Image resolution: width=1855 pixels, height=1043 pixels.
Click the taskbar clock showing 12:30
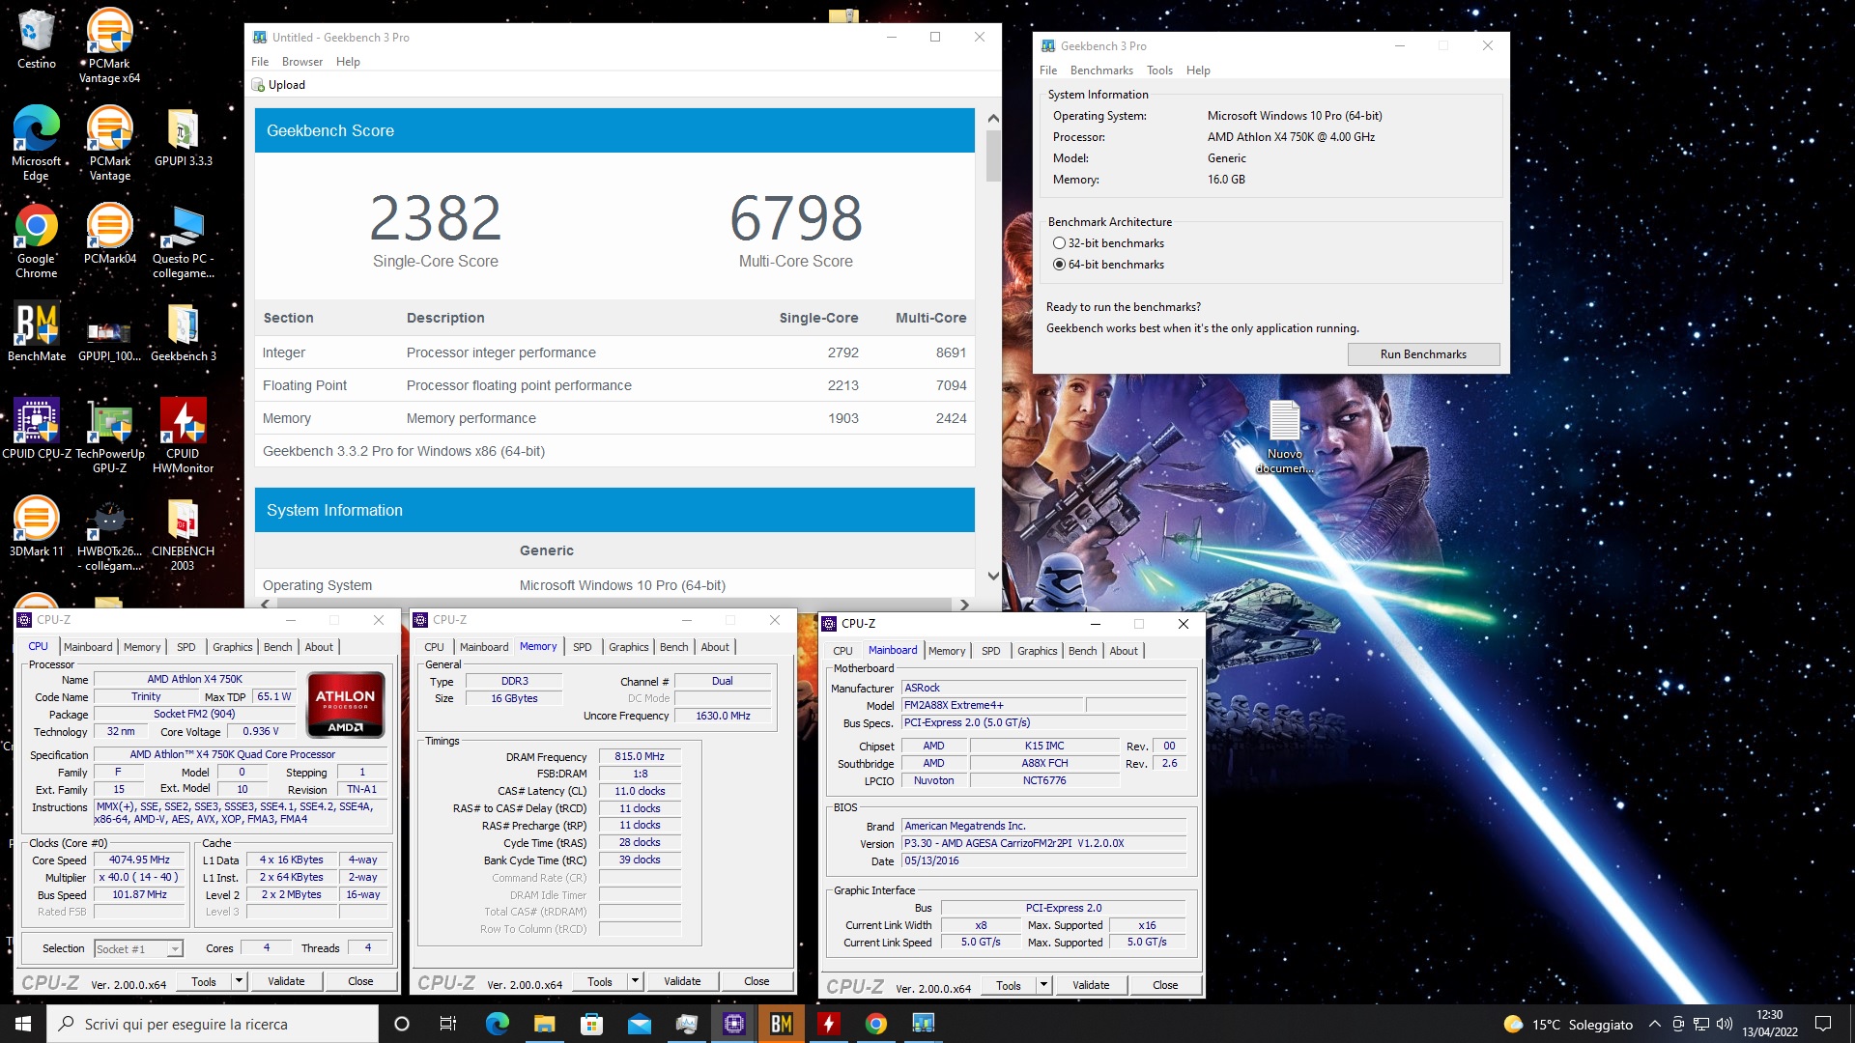1770,1024
